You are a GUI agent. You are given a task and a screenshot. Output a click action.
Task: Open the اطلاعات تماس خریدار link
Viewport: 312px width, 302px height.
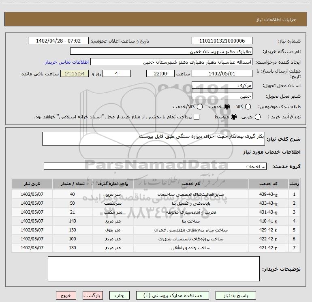click(67, 62)
